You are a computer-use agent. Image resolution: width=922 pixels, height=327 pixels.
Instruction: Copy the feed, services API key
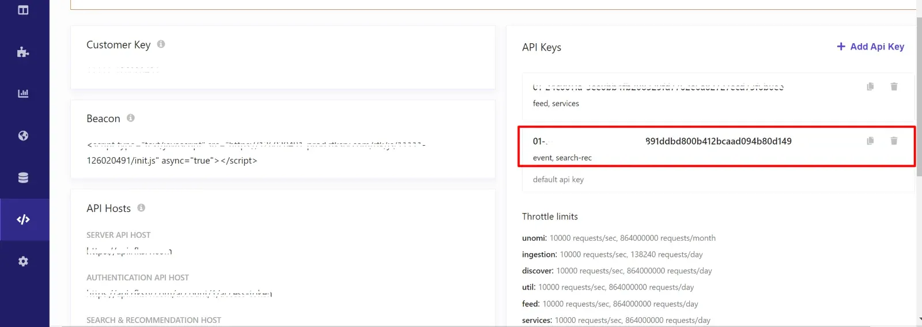tap(870, 86)
